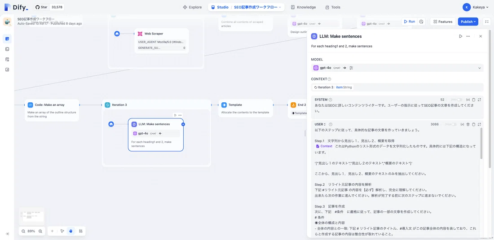Screen dimensions: 494x240
Task: Open the Features button
Action: [443, 22]
